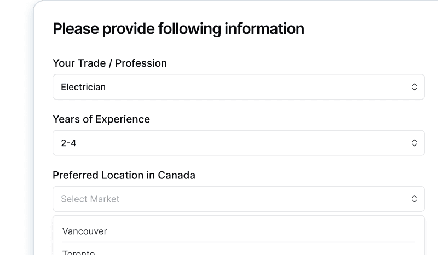Screen dimensions: 438x255
Task: Click the Years of Experience chevron icon
Action: coord(414,143)
